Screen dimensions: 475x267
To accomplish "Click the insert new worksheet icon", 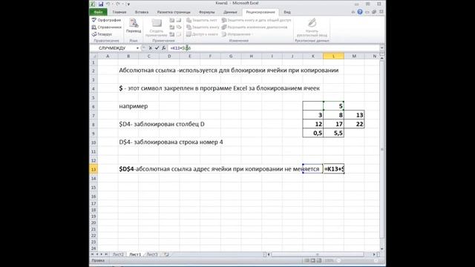I will pos(166,254).
